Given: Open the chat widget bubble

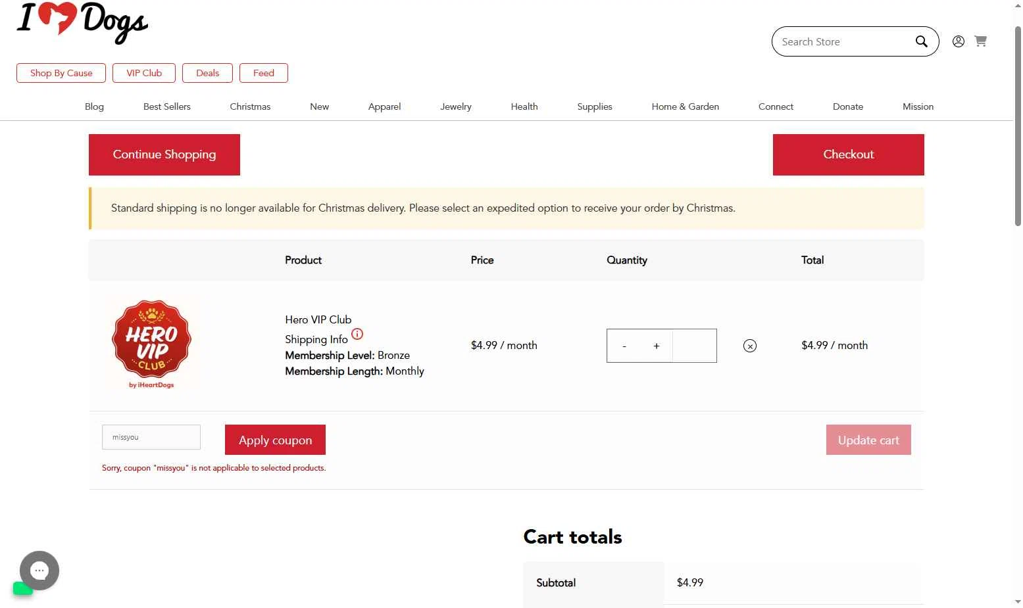Looking at the screenshot, I should [x=39, y=571].
